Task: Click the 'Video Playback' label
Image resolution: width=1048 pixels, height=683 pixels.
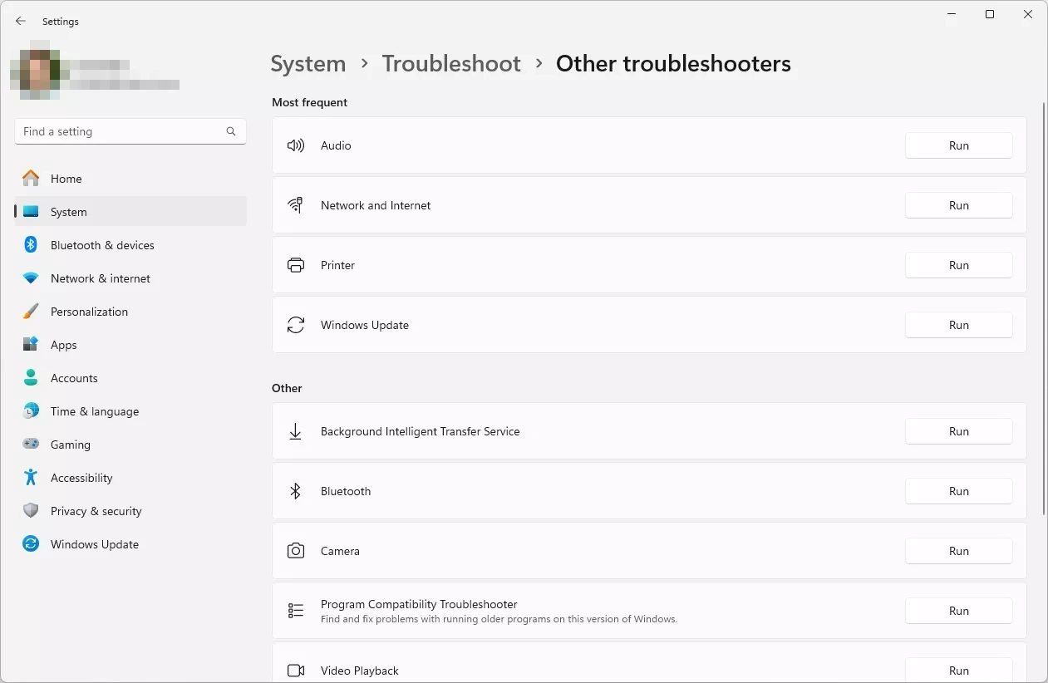Action: [360, 671]
